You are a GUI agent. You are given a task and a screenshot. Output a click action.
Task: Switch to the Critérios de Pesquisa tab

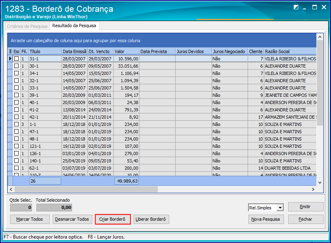[x=27, y=26]
